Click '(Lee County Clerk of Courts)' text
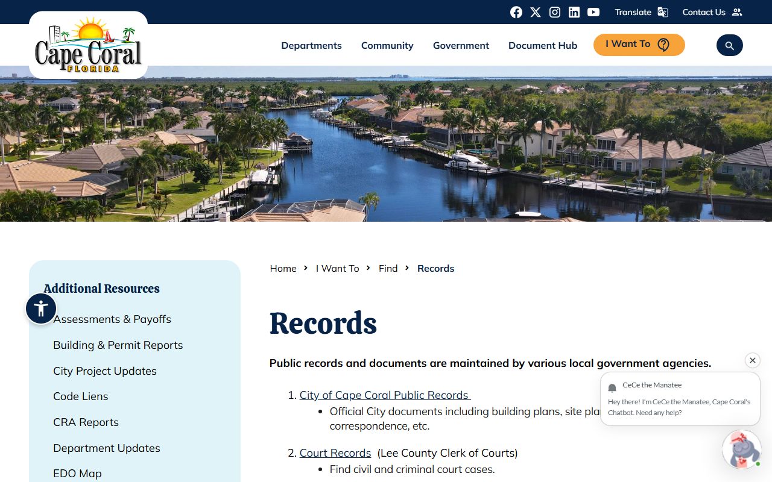 [448, 452]
